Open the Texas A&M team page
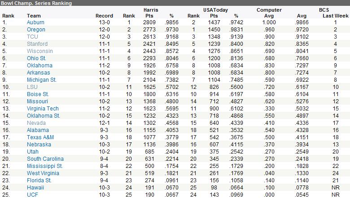 (x=40, y=137)
